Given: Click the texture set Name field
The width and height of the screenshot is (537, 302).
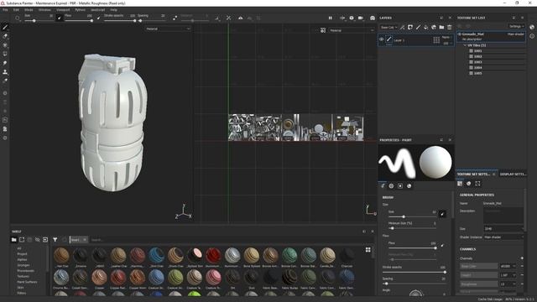Looking at the screenshot, I should [x=503, y=203].
